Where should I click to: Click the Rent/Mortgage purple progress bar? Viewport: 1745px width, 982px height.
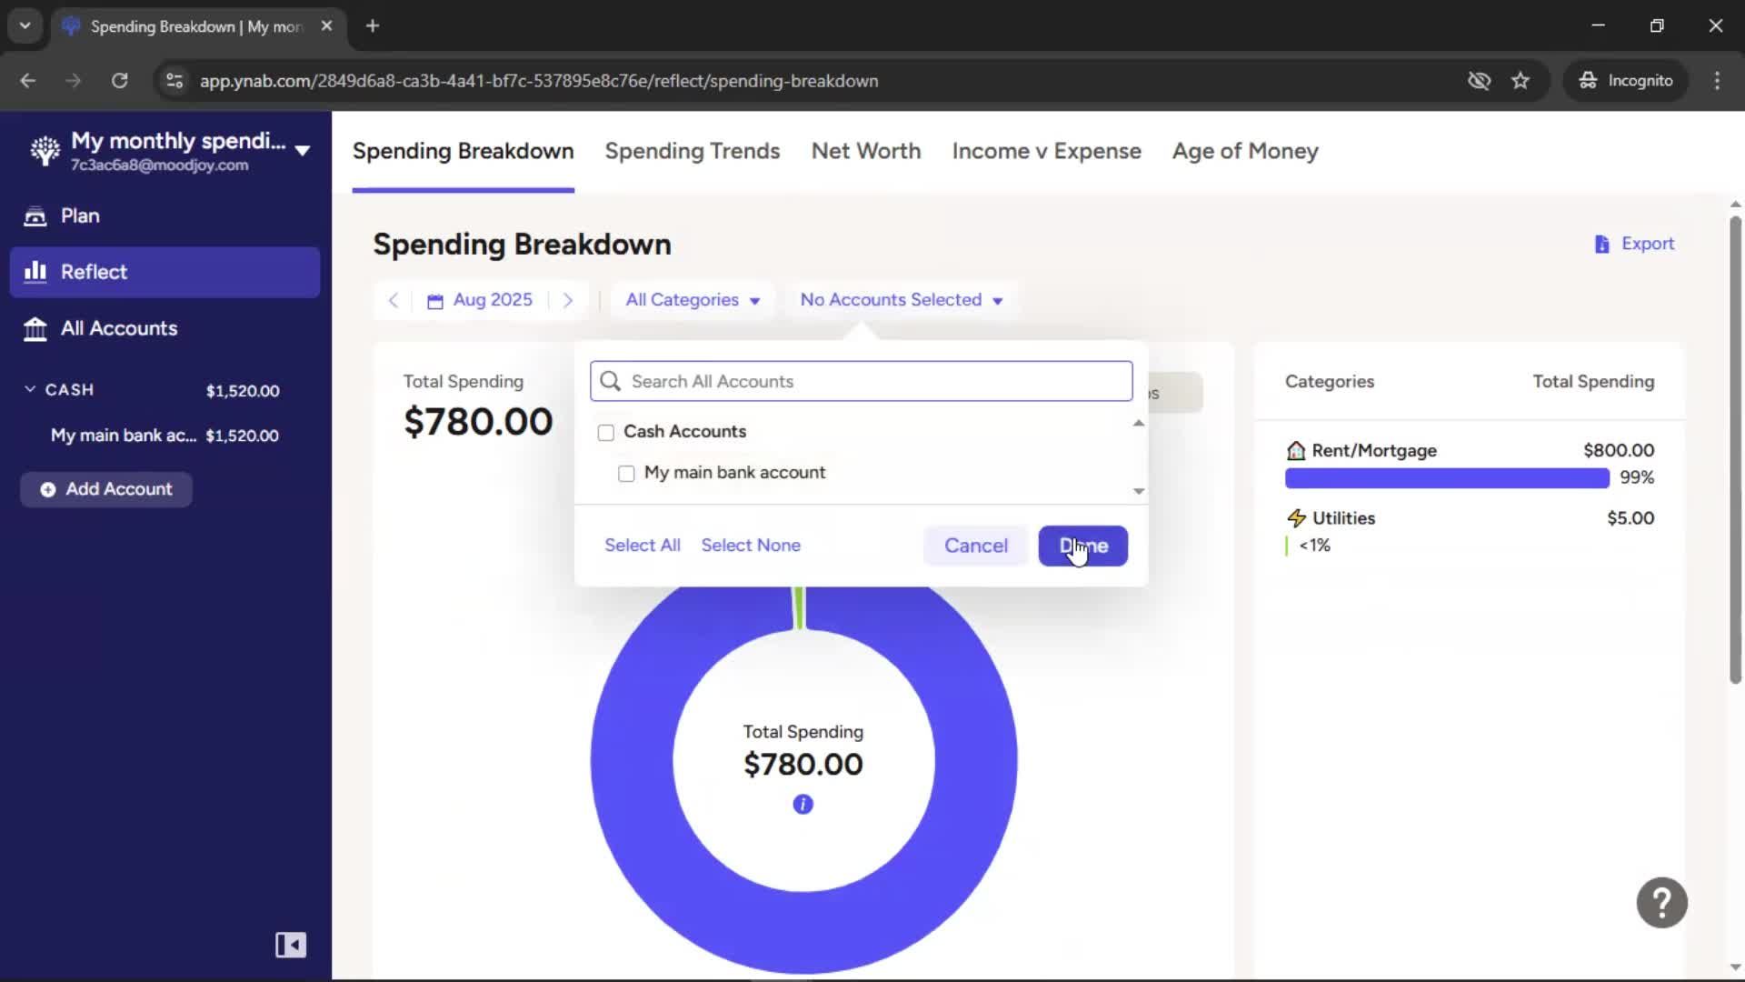pos(1447,478)
